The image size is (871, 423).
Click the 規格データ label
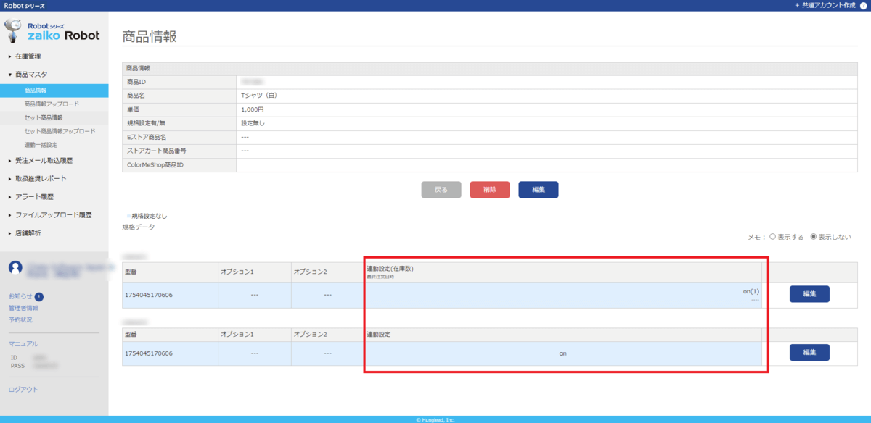pos(139,227)
